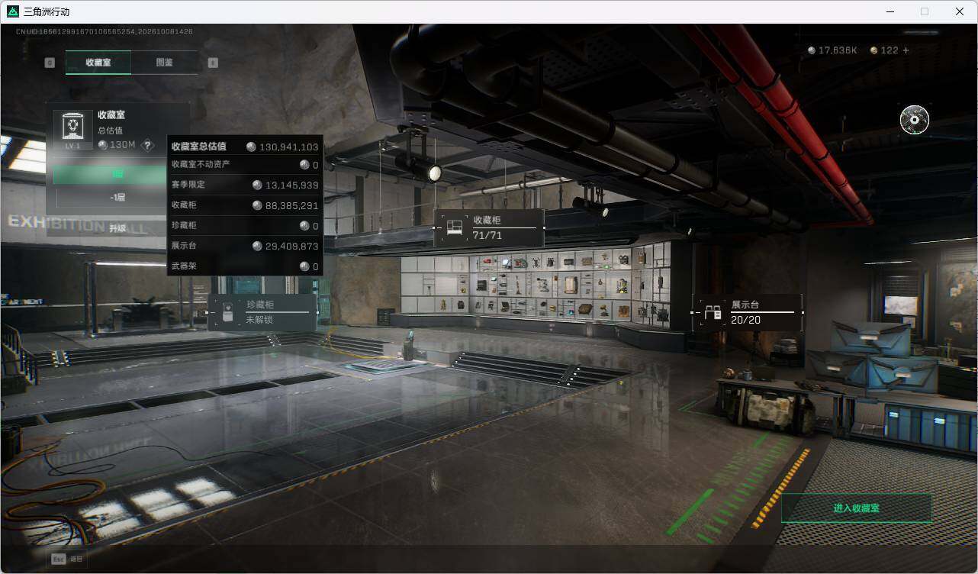
Task: Click the plus icon beside 122 currency
Action: coord(906,50)
